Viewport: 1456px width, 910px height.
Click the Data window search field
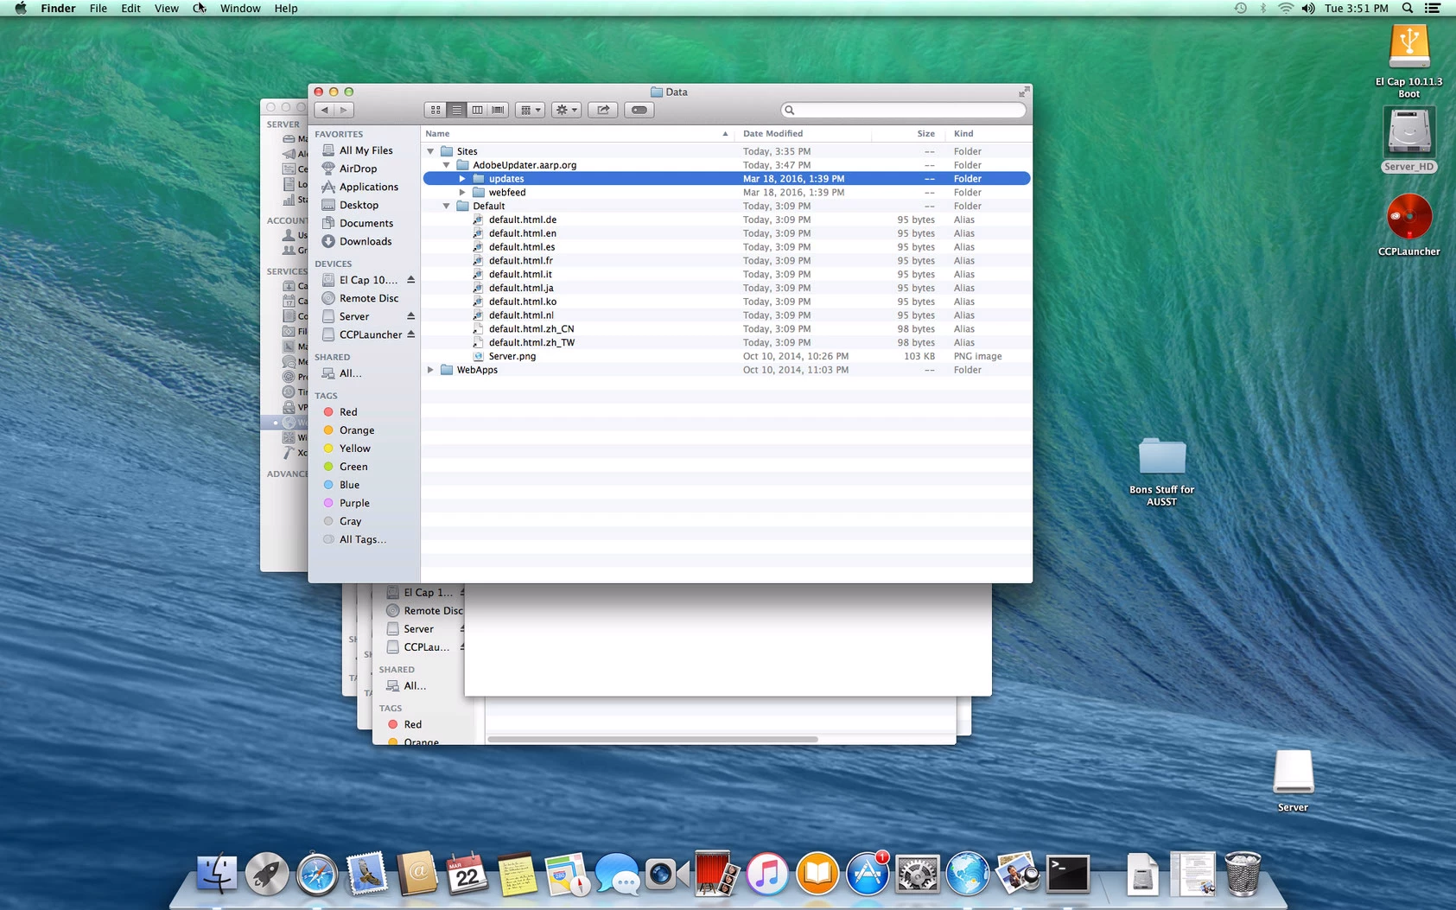tap(904, 110)
